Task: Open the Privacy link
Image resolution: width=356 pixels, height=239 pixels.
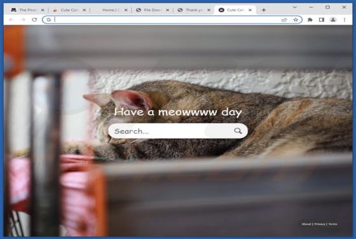Action: [x=320, y=224]
